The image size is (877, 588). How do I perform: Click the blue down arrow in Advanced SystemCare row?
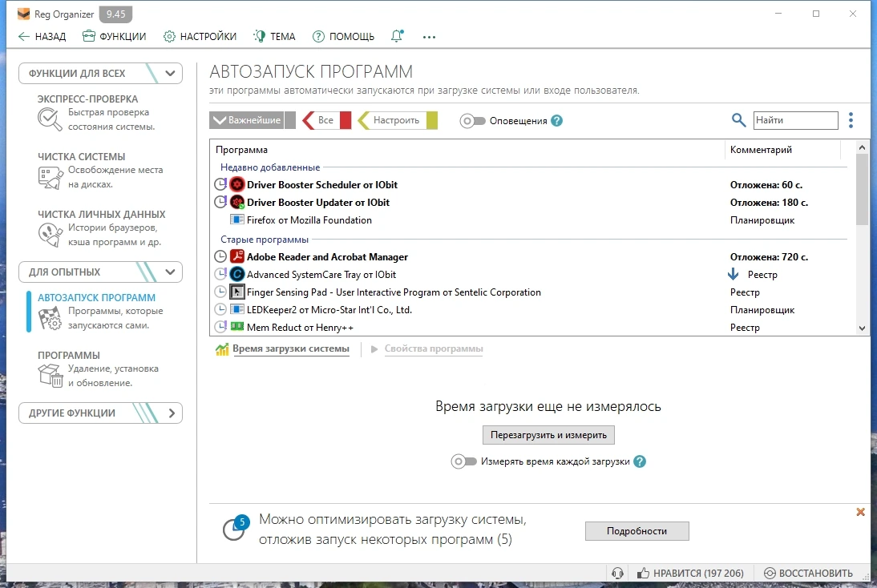734,274
